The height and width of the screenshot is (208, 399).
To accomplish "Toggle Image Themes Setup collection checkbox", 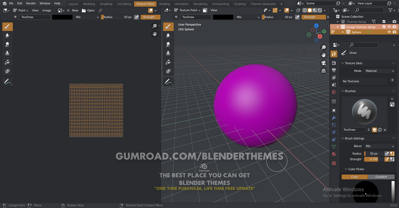I will coord(384,27).
